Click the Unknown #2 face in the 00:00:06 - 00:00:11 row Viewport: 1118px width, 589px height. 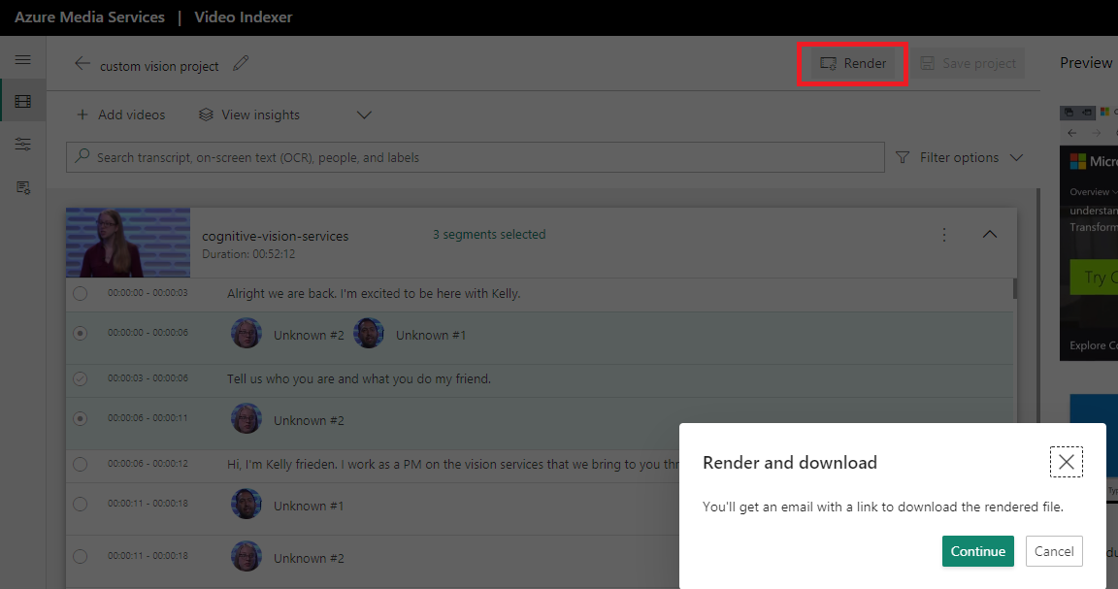coord(246,418)
